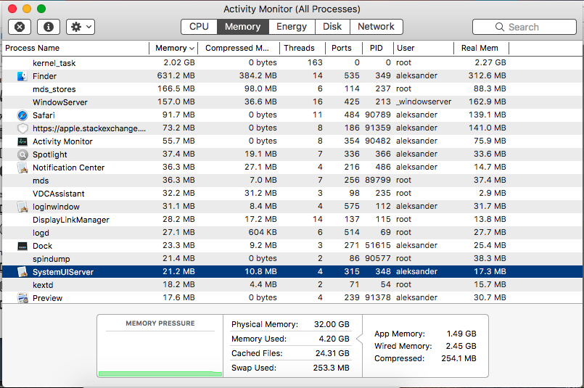Sort by Threads column header
This screenshot has height=388, width=584.
[302, 48]
